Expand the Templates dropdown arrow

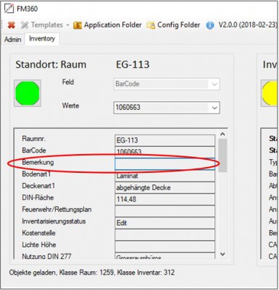pyautogui.click(x=67, y=25)
